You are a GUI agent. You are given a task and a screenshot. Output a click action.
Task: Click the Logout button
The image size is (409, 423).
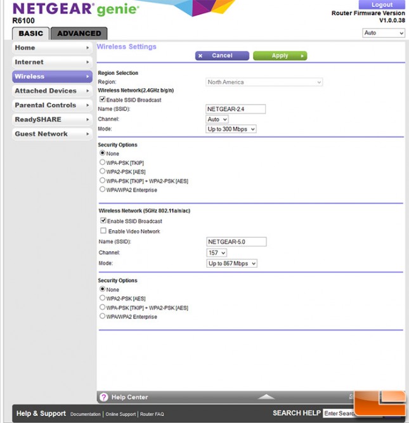382,4
